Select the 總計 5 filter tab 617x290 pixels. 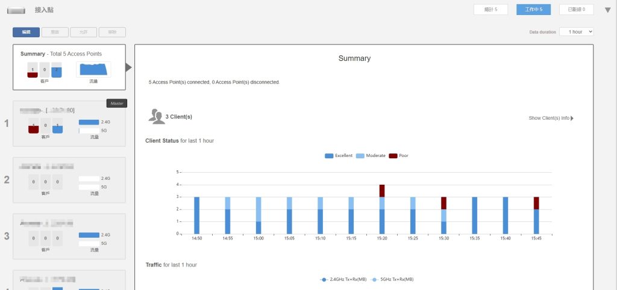point(490,10)
